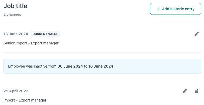Edit the 13 June 2024 entry with pencil icon
The image size is (204, 105).
click(197, 34)
